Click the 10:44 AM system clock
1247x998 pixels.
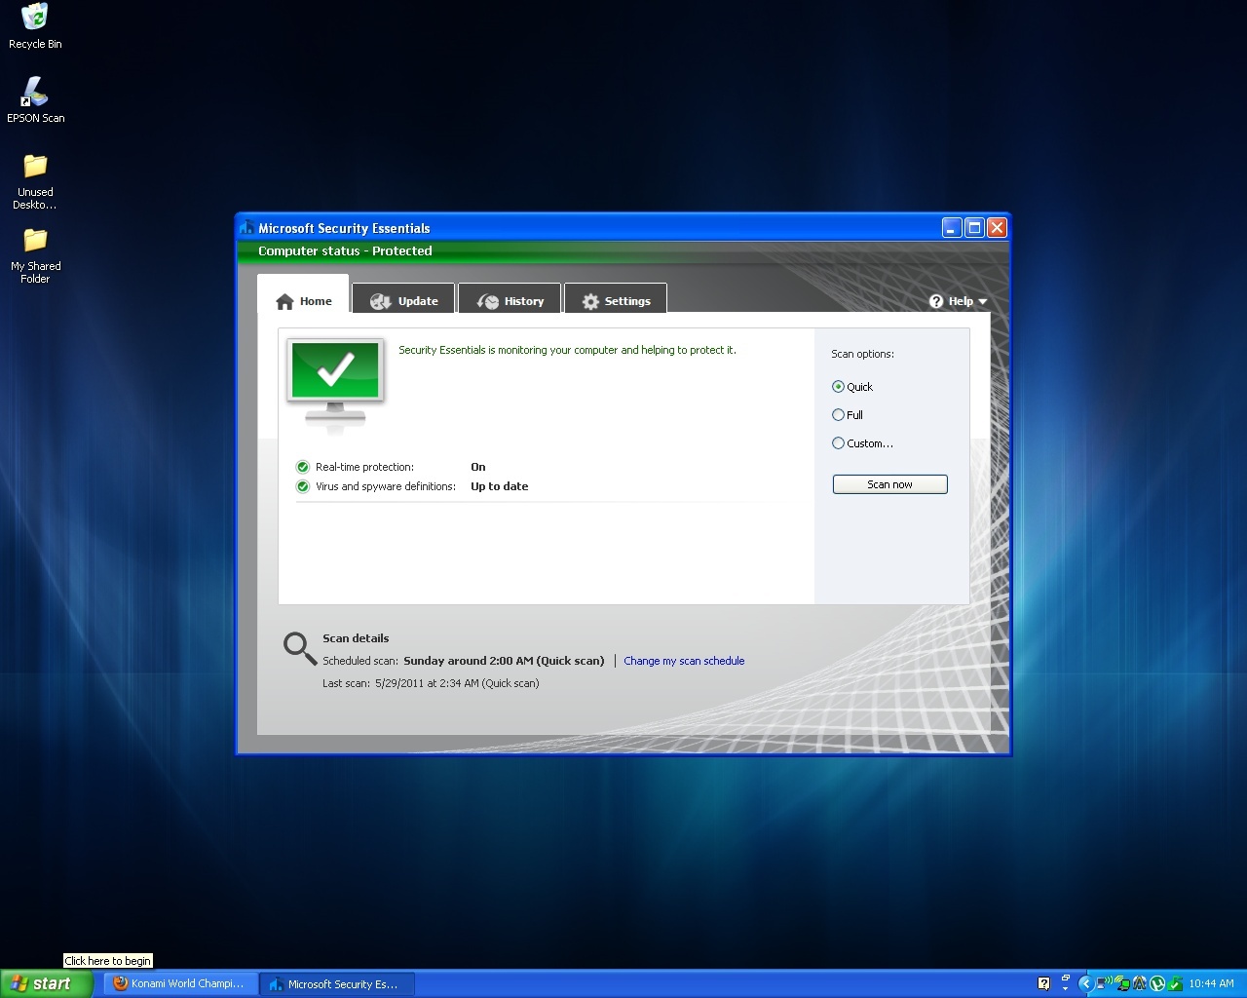point(1211,983)
